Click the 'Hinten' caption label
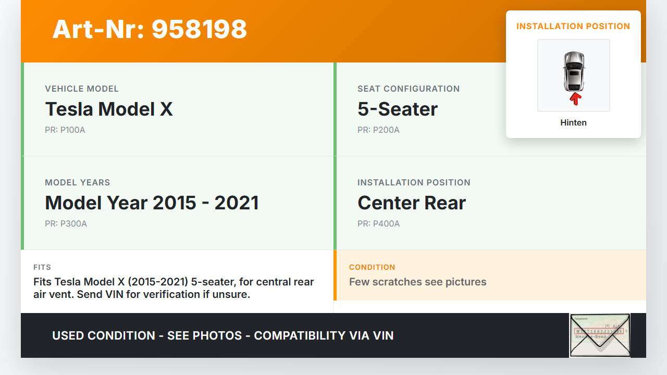 pos(573,123)
